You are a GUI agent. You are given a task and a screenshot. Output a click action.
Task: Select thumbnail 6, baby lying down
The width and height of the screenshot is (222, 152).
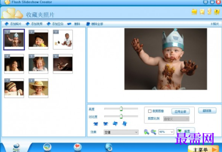pyautogui.click(x=63, y=64)
